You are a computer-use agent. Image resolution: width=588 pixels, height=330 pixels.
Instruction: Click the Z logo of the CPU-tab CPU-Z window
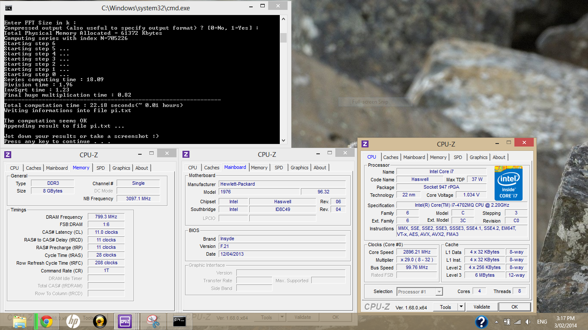point(365,144)
